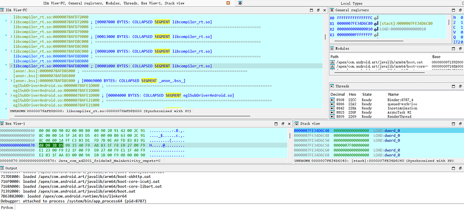This screenshot has height=210, width=464.
Task: Select the IDA View-PC, General registers tab
Action: coord(113,3)
